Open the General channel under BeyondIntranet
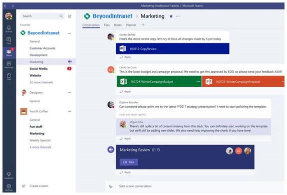287x195 pixels. [35, 41]
